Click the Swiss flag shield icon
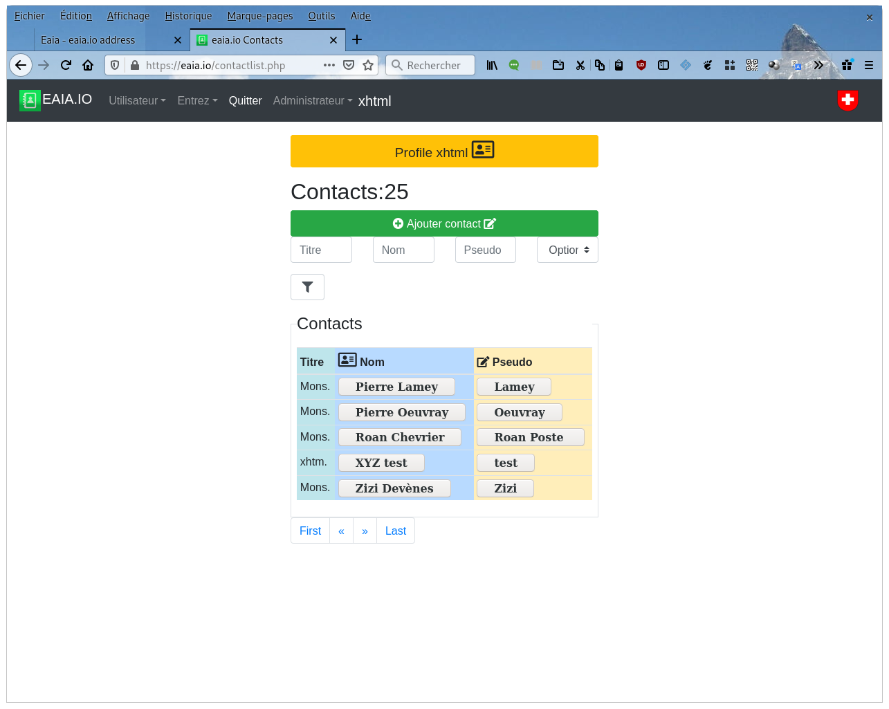 [x=847, y=100]
